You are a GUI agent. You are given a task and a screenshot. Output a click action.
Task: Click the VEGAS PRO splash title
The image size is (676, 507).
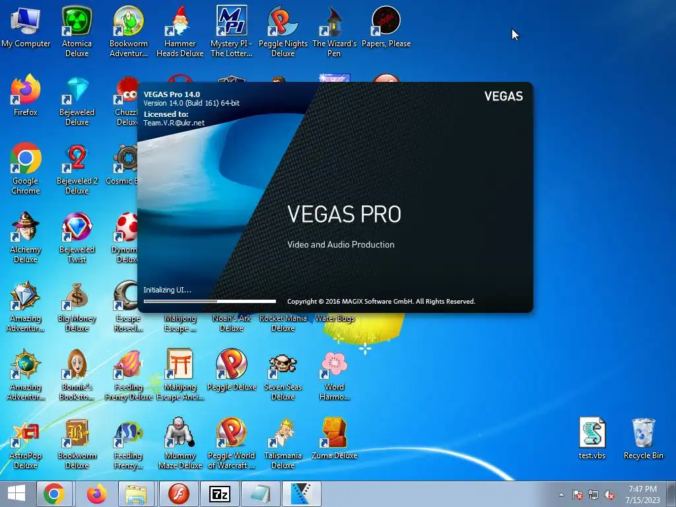tap(344, 215)
